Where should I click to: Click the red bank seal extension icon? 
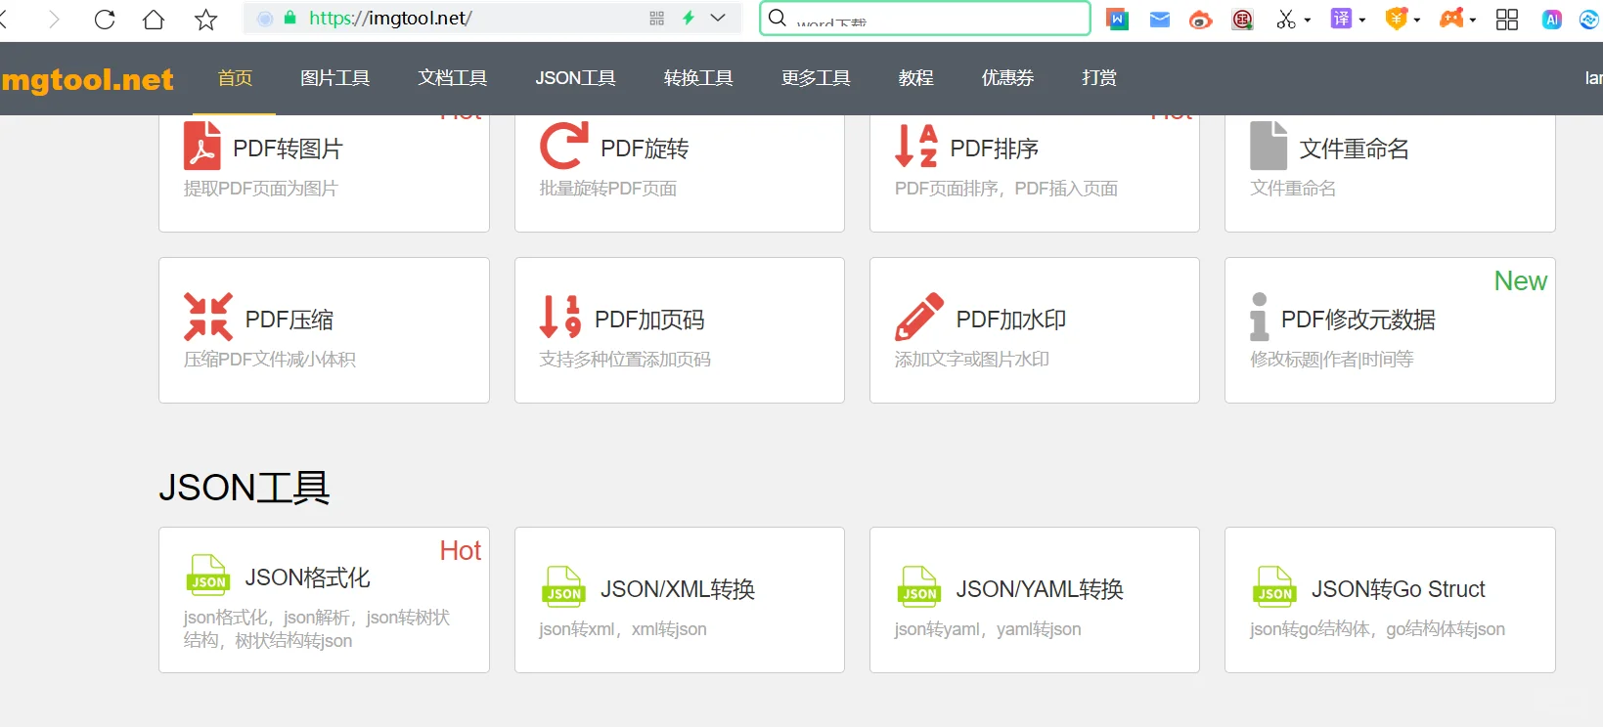coord(1242,19)
